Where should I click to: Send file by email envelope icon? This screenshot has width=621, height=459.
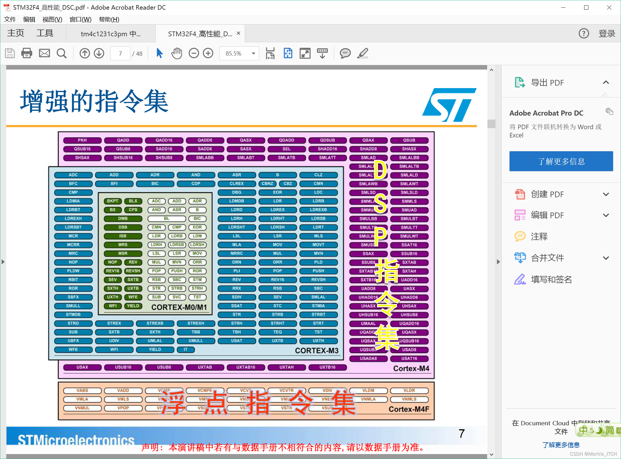point(44,53)
